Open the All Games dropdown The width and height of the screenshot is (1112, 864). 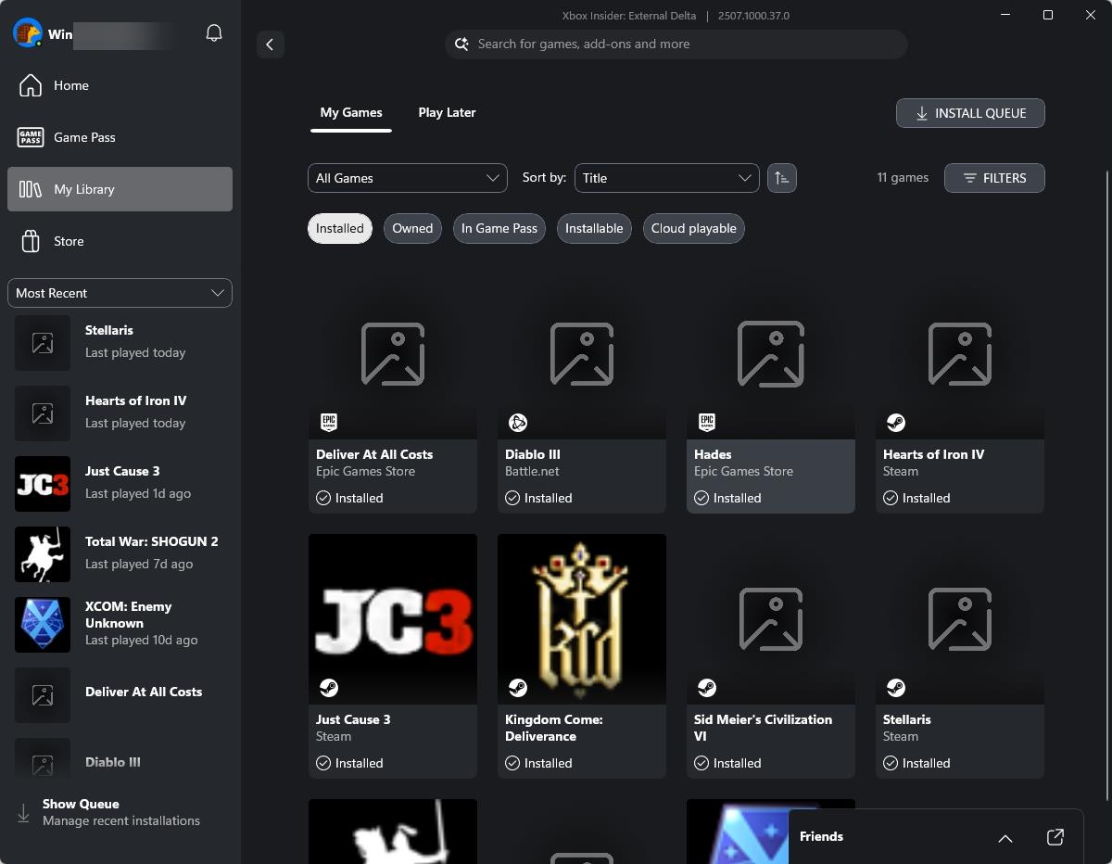point(407,177)
